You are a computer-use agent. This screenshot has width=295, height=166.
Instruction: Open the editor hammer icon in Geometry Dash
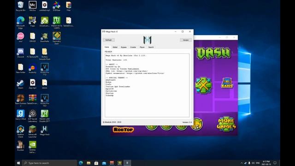tap(203, 85)
